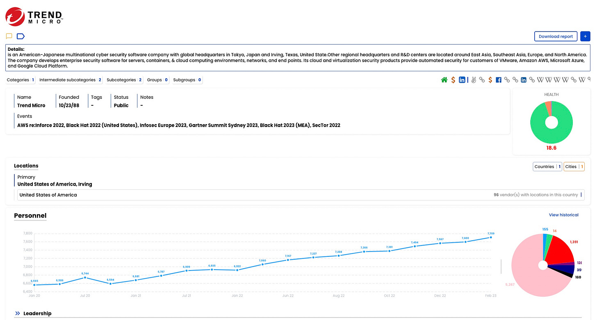Click the Status value Public
597x320 pixels.
[121, 105]
